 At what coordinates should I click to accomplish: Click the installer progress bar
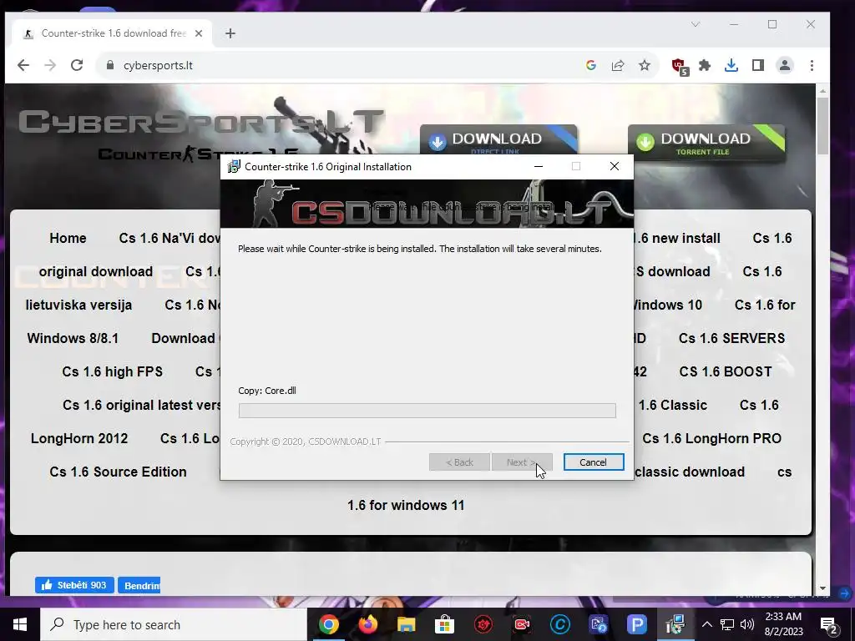427,411
